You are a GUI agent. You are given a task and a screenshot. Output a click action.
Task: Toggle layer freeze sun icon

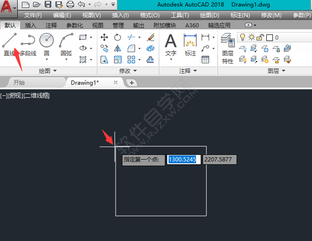(252, 37)
